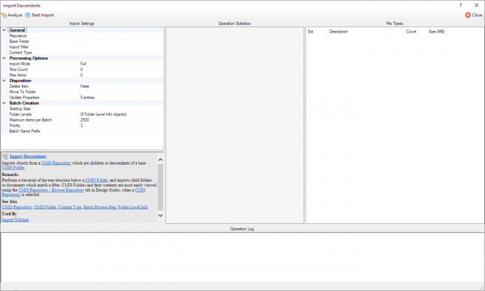The image size is (485, 291).
Task: Open the CMIS Repository link in description
Action: pos(56,163)
